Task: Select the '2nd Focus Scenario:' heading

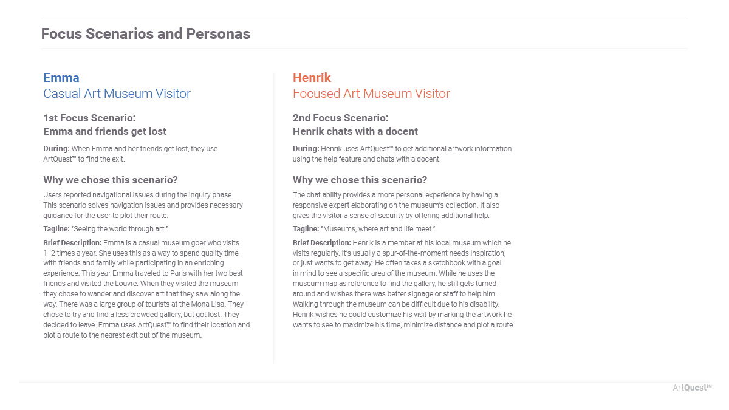Action: (340, 118)
